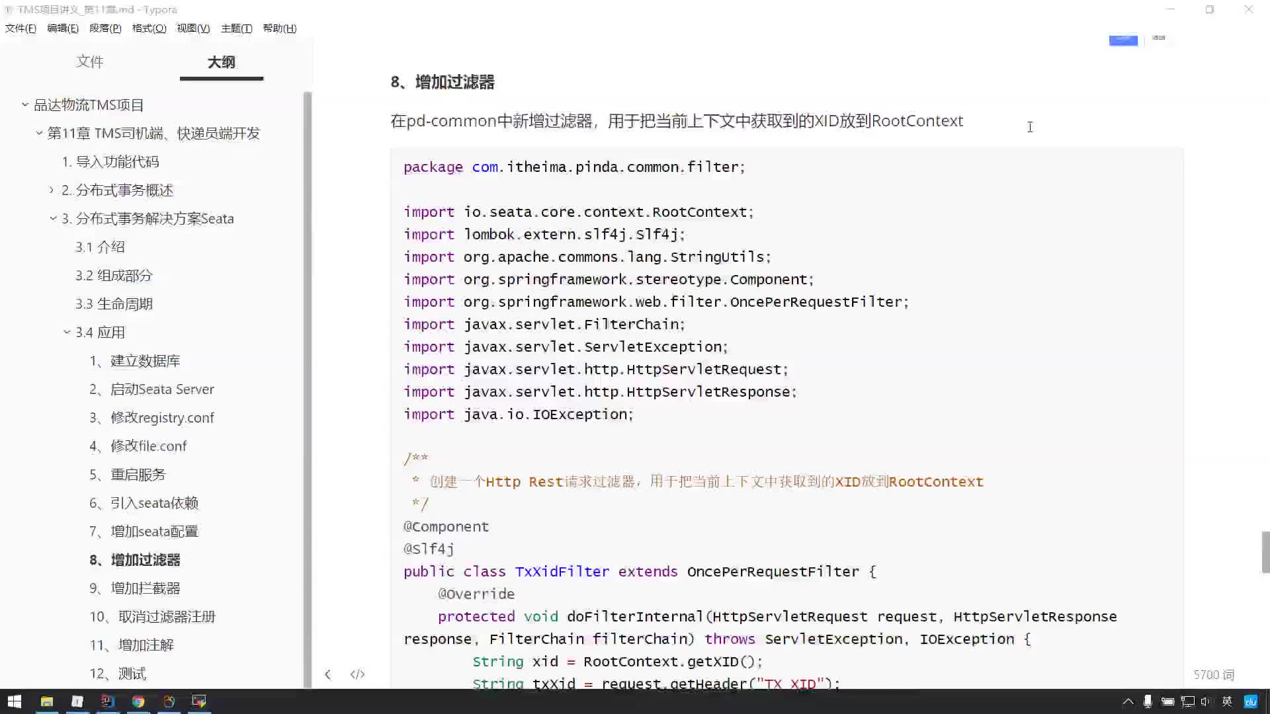Jump to 1. 导入功能代码 section

[110, 161]
